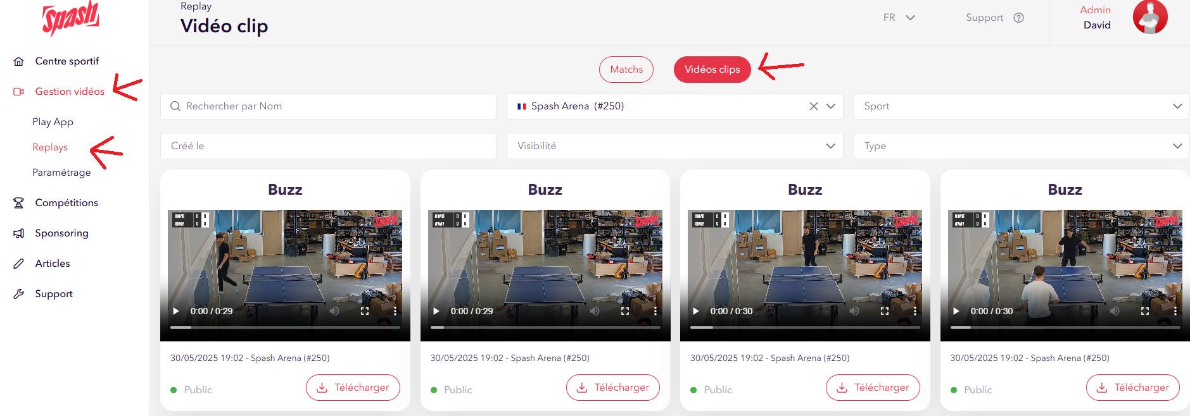The height and width of the screenshot is (416, 1190).
Task: Open the FR language selector
Action: coord(899,18)
